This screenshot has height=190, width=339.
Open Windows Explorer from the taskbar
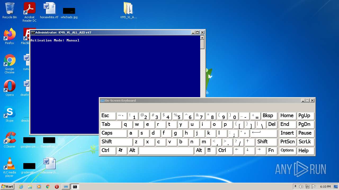[30, 187]
